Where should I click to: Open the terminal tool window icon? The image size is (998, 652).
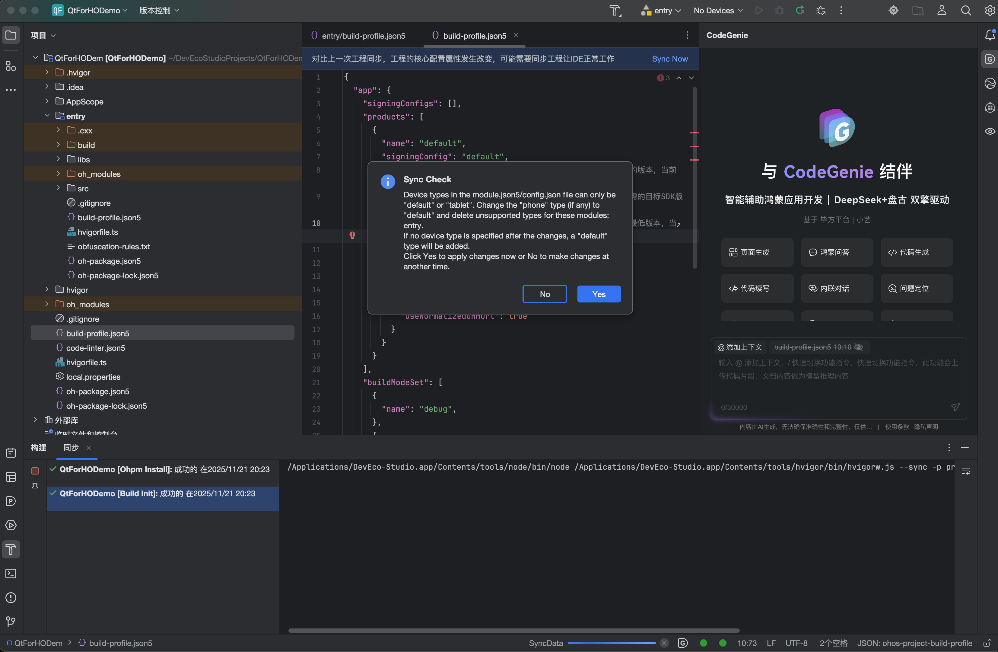click(11, 574)
